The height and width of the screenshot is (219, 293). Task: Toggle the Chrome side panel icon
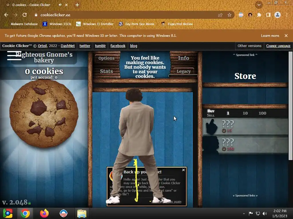[x=268, y=15]
